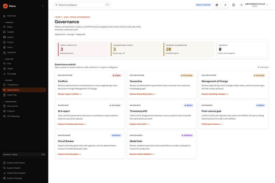The width and height of the screenshot is (275, 183).
Task: Click the System Information info icon
Action: 4,163
